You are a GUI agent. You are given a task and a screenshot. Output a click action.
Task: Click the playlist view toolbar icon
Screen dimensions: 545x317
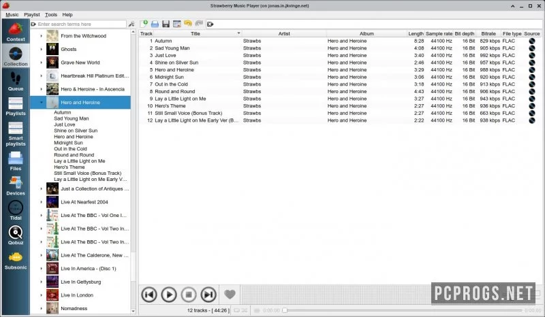177,24
